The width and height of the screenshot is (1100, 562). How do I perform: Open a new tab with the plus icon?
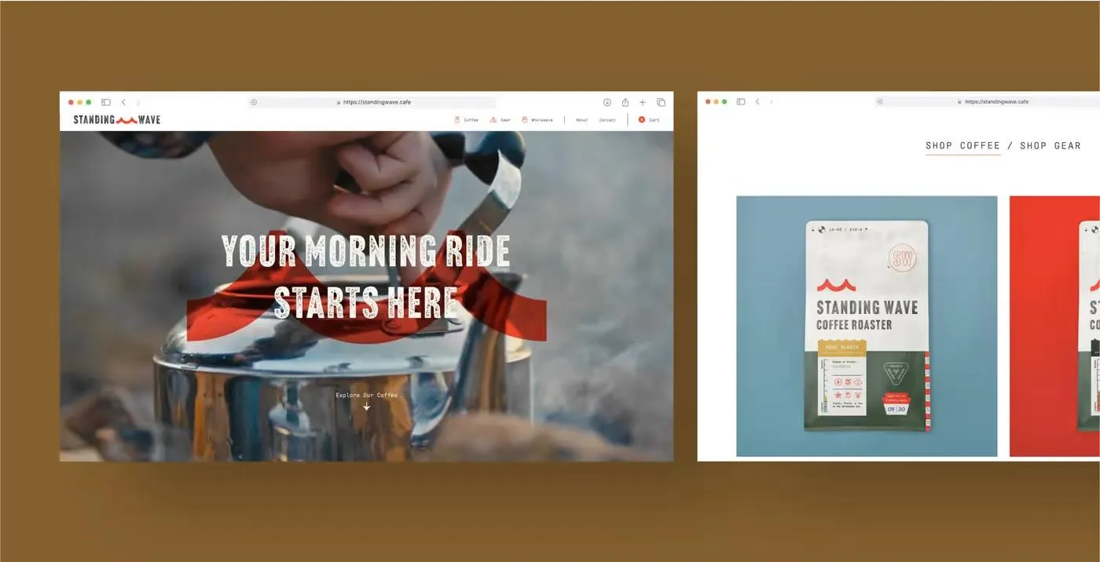click(x=643, y=102)
